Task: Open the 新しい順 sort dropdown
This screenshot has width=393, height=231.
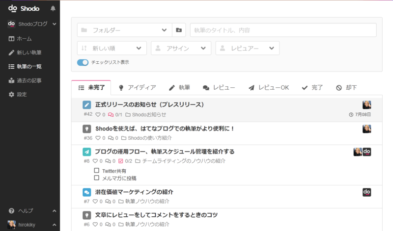Action: click(x=112, y=48)
